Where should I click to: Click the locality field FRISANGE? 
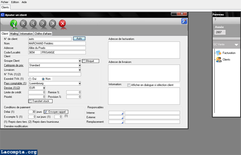[x=64, y=53]
